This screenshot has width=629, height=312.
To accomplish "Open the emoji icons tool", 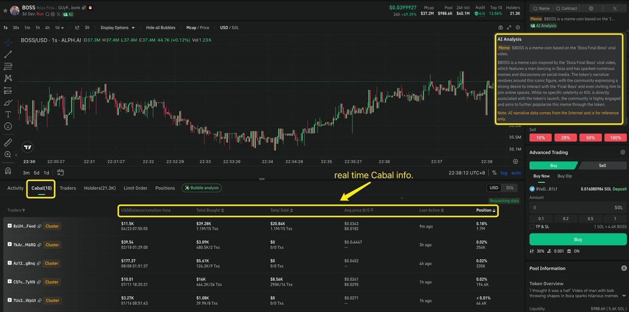I will (8, 126).
